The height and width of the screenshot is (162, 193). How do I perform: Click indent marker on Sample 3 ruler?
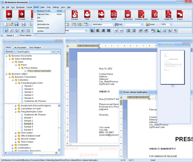click(99, 46)
